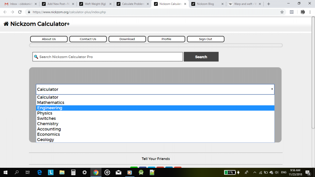This screenshot has height=177, width=315.
Task: Open the Profile page
Action: [x=166, y=39]
